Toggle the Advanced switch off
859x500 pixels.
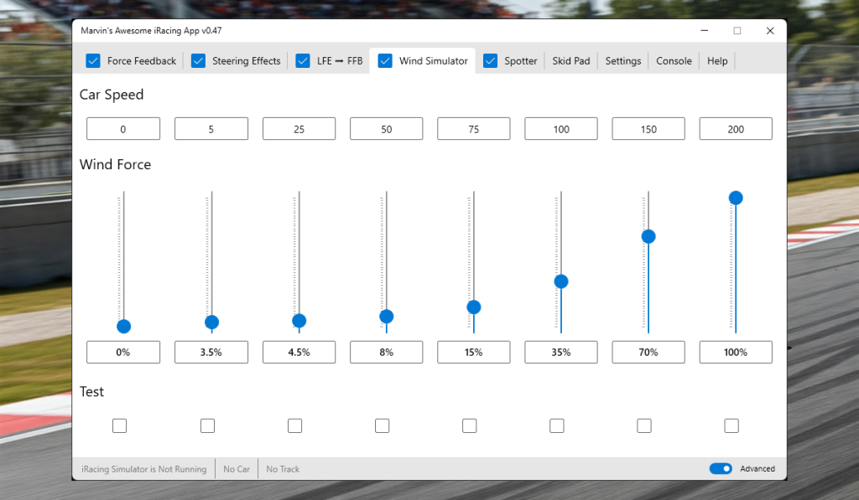721,468
